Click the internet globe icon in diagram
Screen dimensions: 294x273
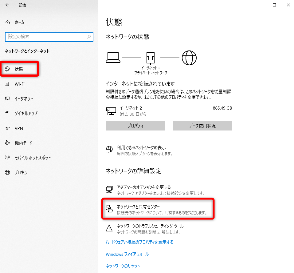(x=189, y=58)
